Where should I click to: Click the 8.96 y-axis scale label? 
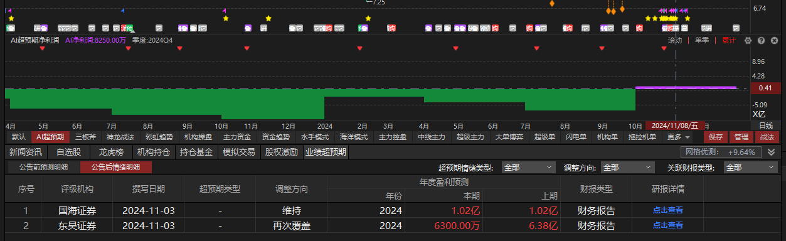(758, 62)
